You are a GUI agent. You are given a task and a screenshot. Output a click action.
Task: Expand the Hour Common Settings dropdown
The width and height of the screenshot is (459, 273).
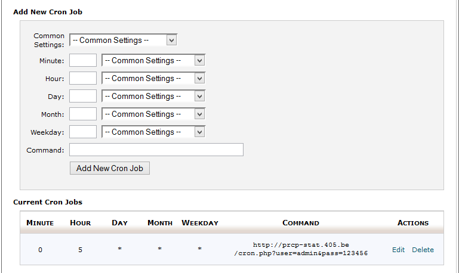[153, 78]
